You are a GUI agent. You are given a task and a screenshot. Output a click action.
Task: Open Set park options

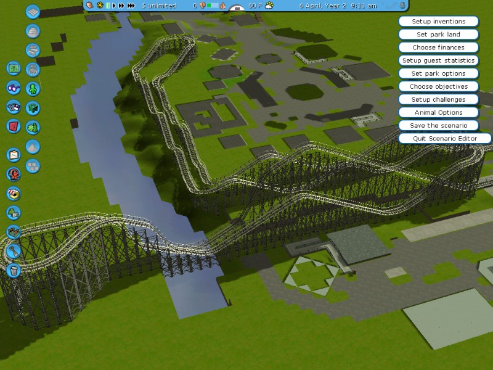[x=439, y=73]
